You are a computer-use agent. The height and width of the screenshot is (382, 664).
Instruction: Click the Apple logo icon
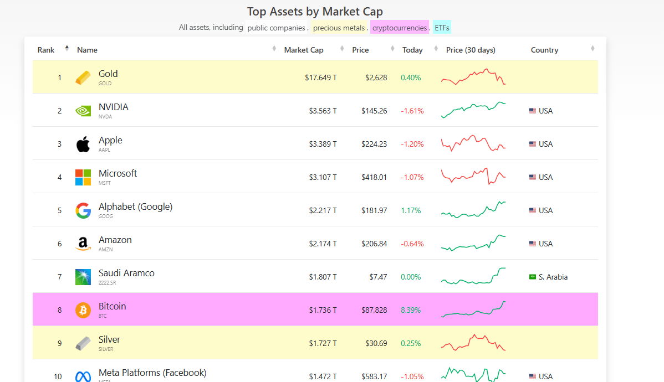point(83,144)
